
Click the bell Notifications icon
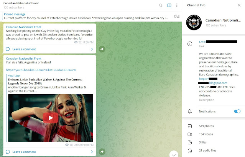coord(190,111)
